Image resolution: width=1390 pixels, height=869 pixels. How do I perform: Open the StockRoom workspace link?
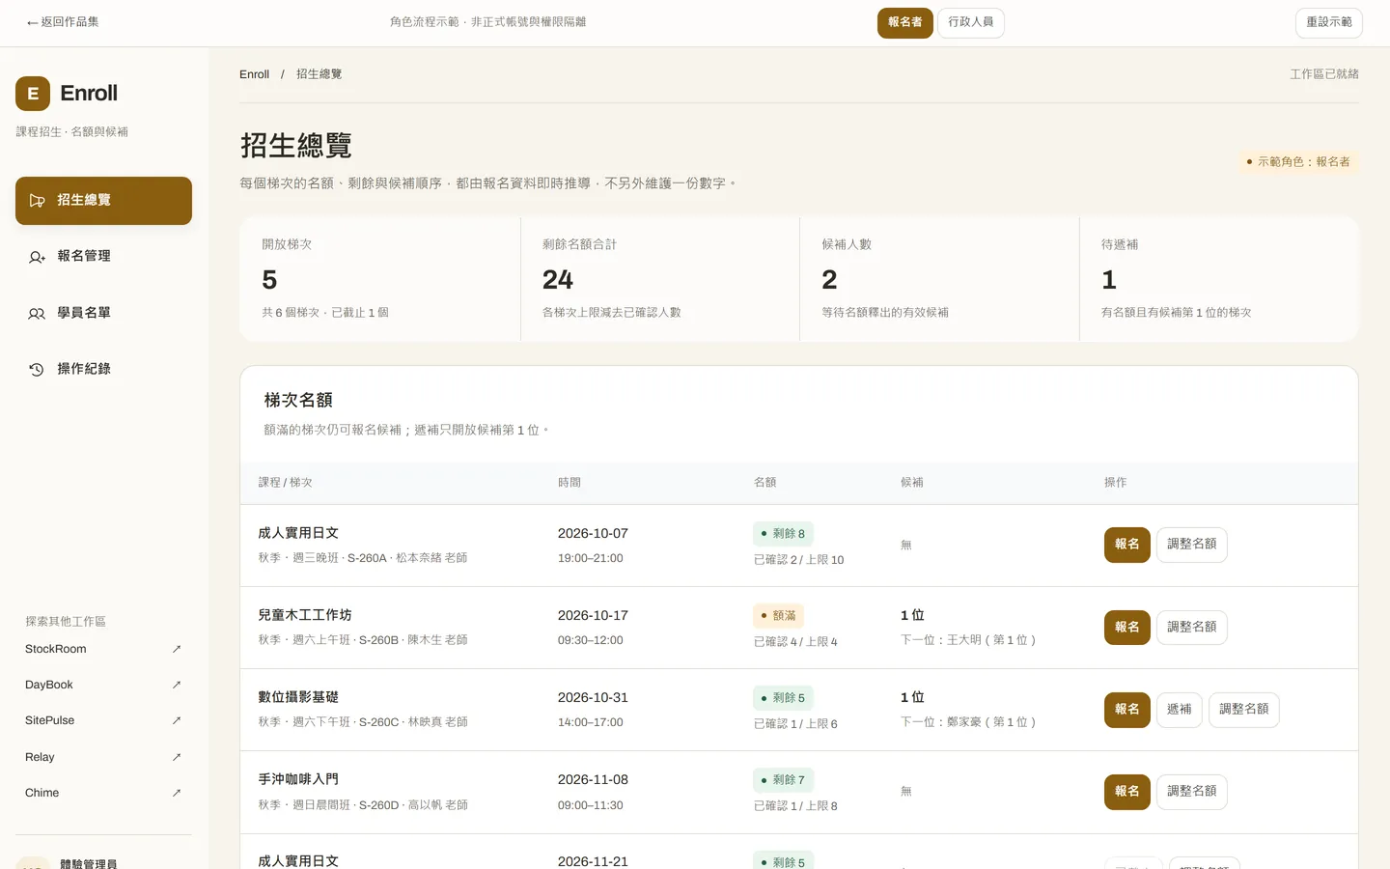pyautogui.click(x=103, y=649)
